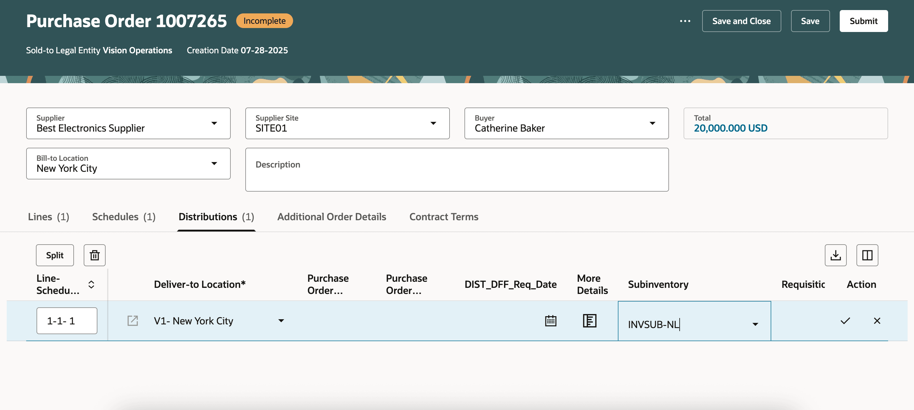Toggle sort on the Line-Schedule column
914x410 pixels.
[91, 284]
